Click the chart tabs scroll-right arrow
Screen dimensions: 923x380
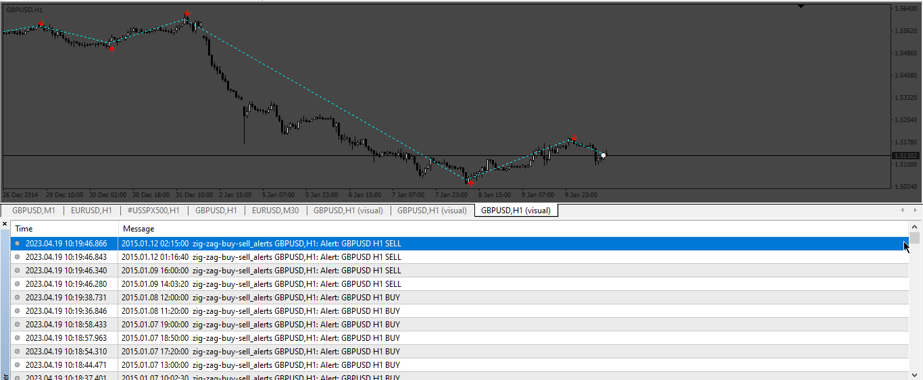[x=915, y=211]
